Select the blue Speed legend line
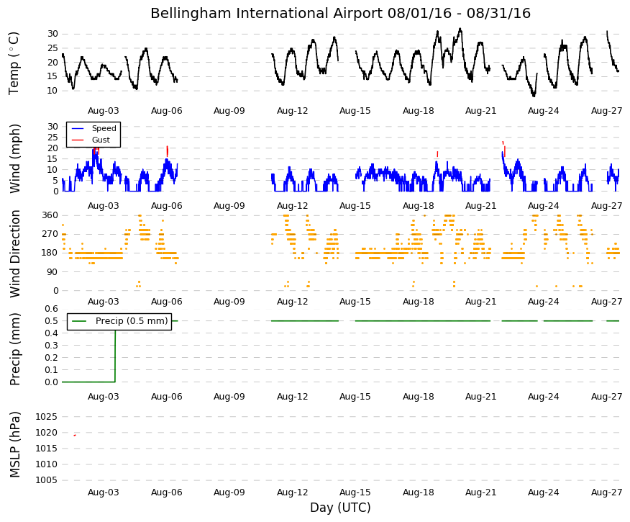The height and width of the screenshot is (522, 630). pos(78,128)
